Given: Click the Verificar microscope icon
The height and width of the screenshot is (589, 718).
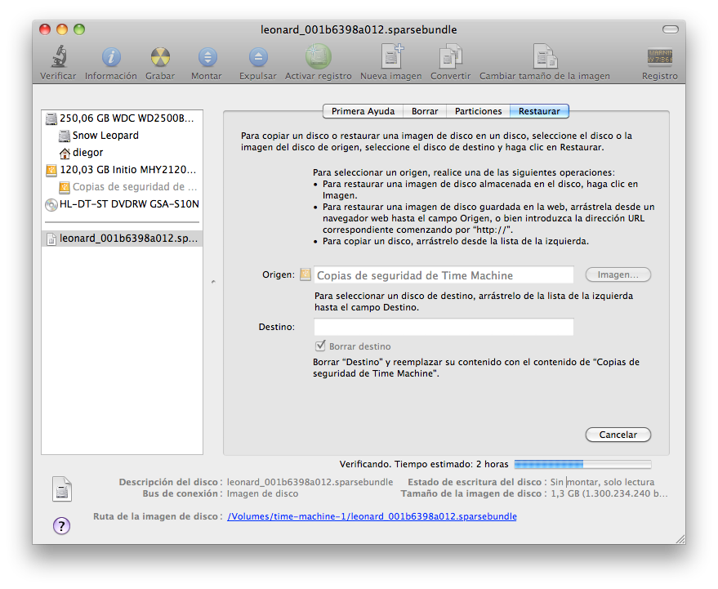Looking at the screenshot, I should point(59,57).
